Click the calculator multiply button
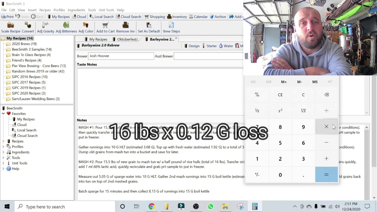 (x=326, y=127)
